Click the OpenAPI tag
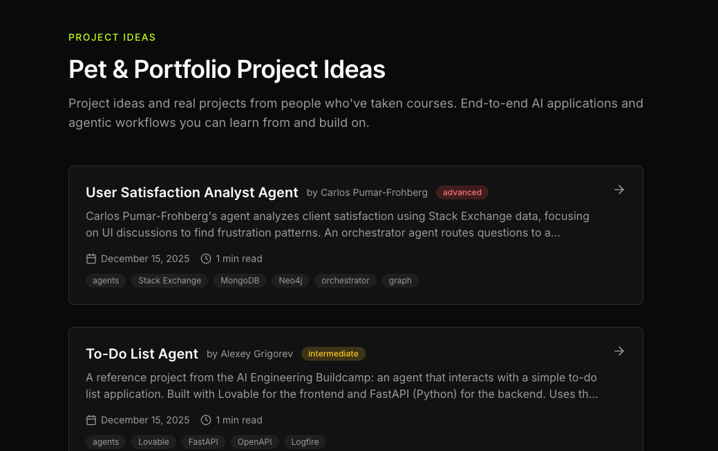 (254, 442)
